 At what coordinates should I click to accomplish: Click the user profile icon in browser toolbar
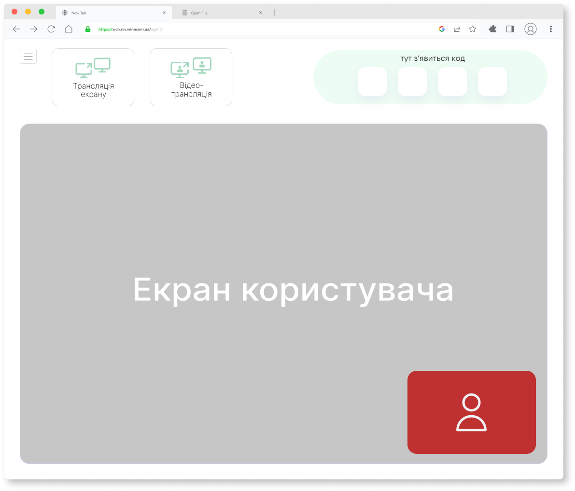pos(530,29)
